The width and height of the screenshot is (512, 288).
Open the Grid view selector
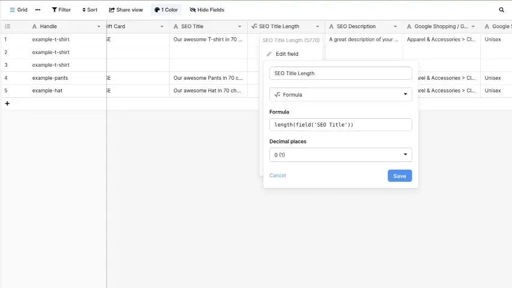click(x=19, y=10)
